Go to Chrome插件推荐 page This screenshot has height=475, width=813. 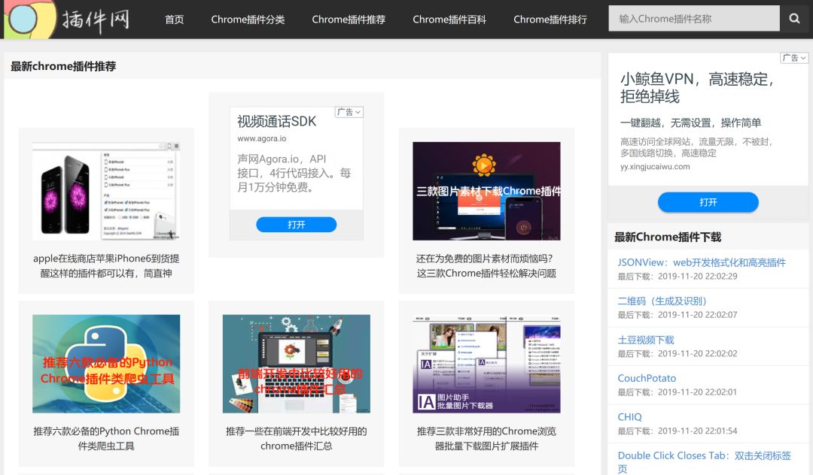(x=349, y=20)
